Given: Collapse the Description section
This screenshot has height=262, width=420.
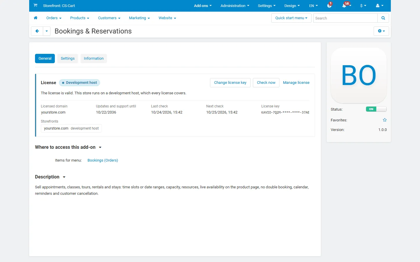Looking at the screenshot, I should pos(50,177).
